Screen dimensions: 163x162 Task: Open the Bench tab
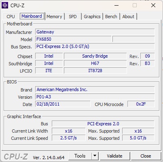click(111, 17)
